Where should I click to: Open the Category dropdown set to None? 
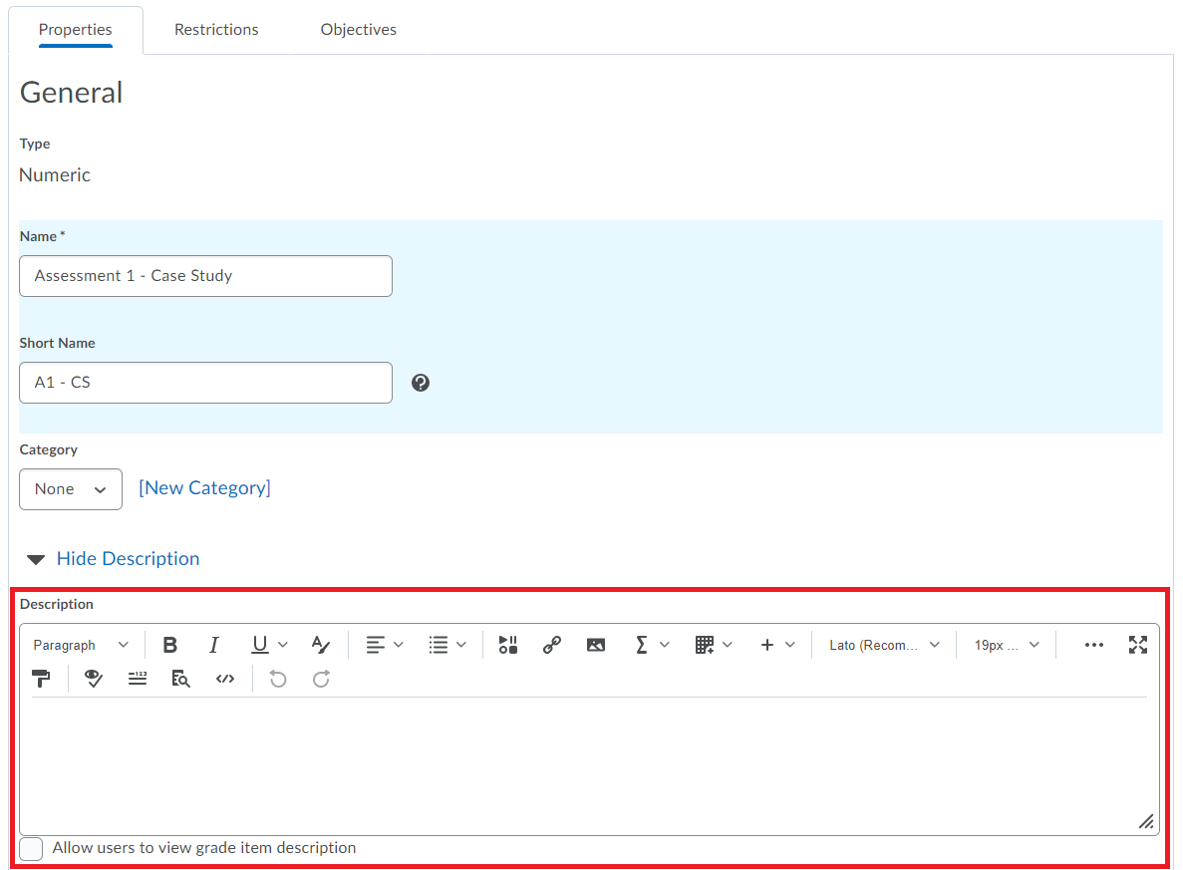pyautogui.click(x=71, y=489)
